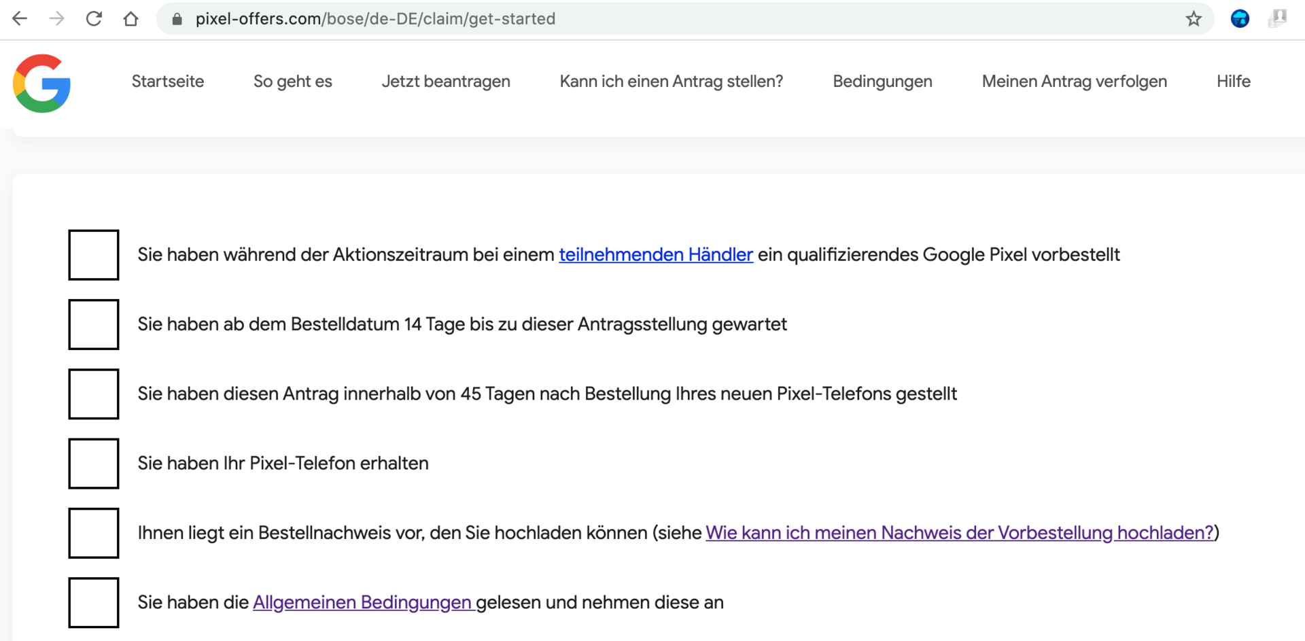
Task: Open the grey extension icon at far right
Action: (1278, 18)
